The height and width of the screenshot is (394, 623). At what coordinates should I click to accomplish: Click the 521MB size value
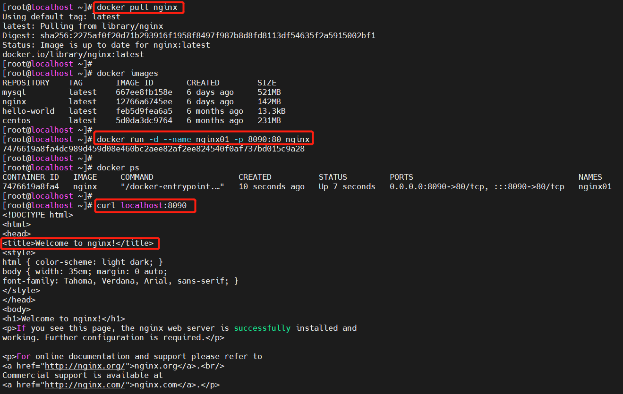pos(269,92)
